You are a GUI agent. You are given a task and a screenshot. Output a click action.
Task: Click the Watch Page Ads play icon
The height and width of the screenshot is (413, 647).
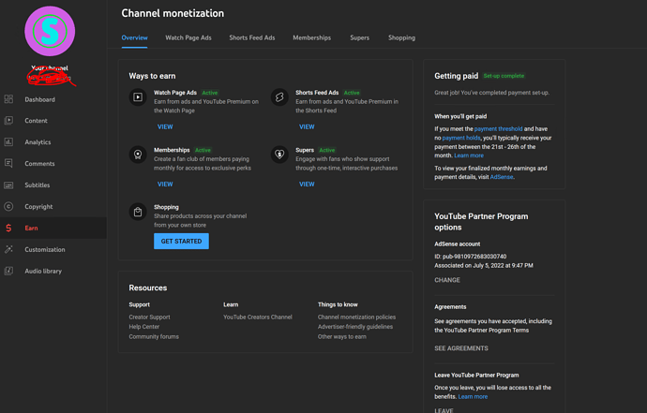click(138, 97)
